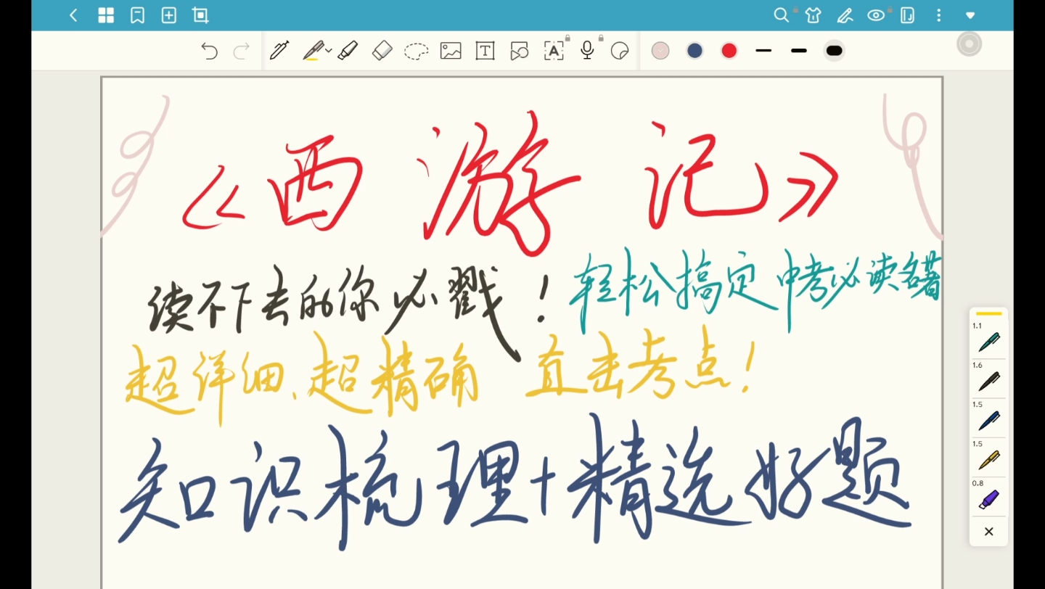Image resolution: width=1045 pixels, height=589 pixels.
Task: Toggle pen edit mode in top bar
Action: pos(845,15)
